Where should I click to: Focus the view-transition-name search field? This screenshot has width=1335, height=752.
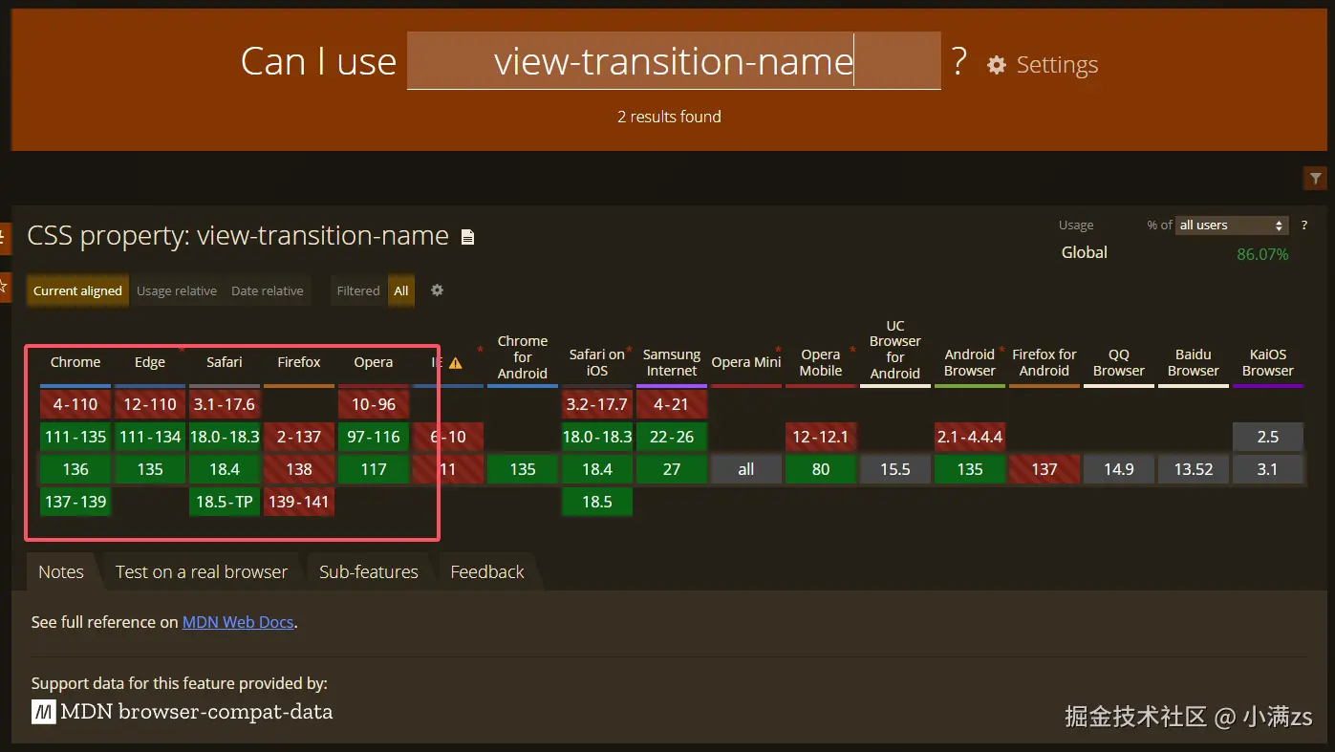674,61
